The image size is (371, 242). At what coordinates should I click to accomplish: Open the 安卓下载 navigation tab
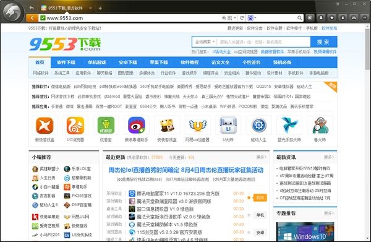[128, 63]
